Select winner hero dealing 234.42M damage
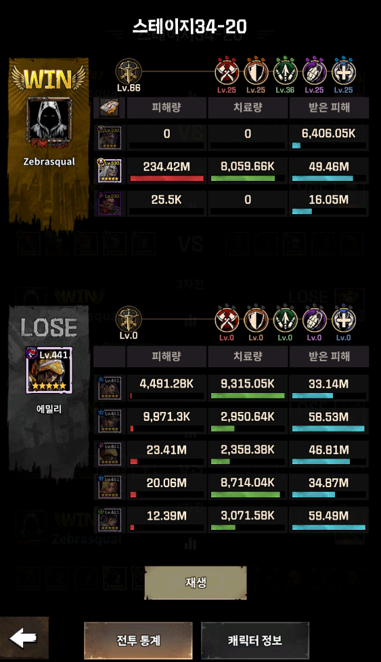 click(x=110, y=171)
